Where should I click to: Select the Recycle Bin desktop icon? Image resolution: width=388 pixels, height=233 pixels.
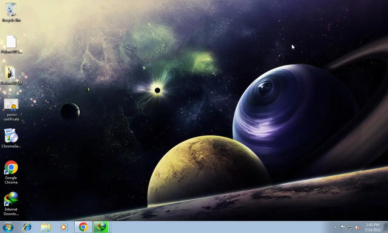[x=11, y=12]
